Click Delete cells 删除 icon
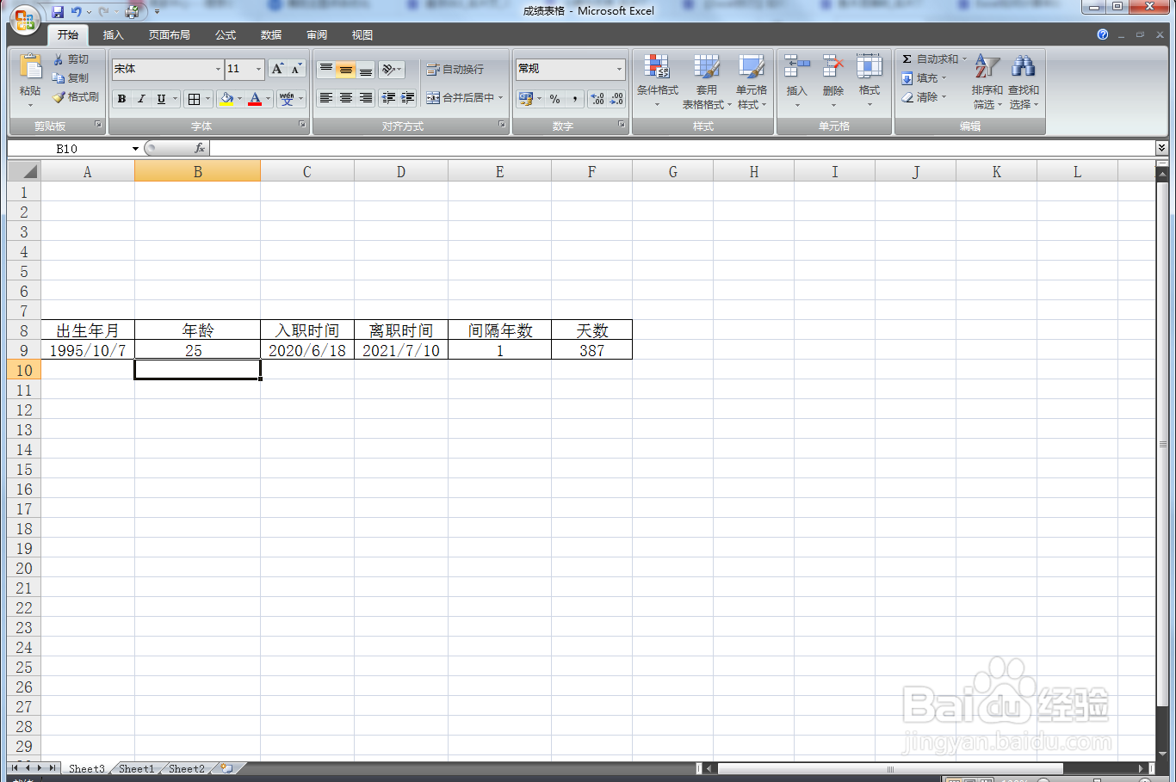 click(833, 66)
